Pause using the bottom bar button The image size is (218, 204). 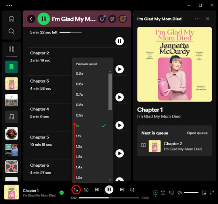click(x=109, y=190)
